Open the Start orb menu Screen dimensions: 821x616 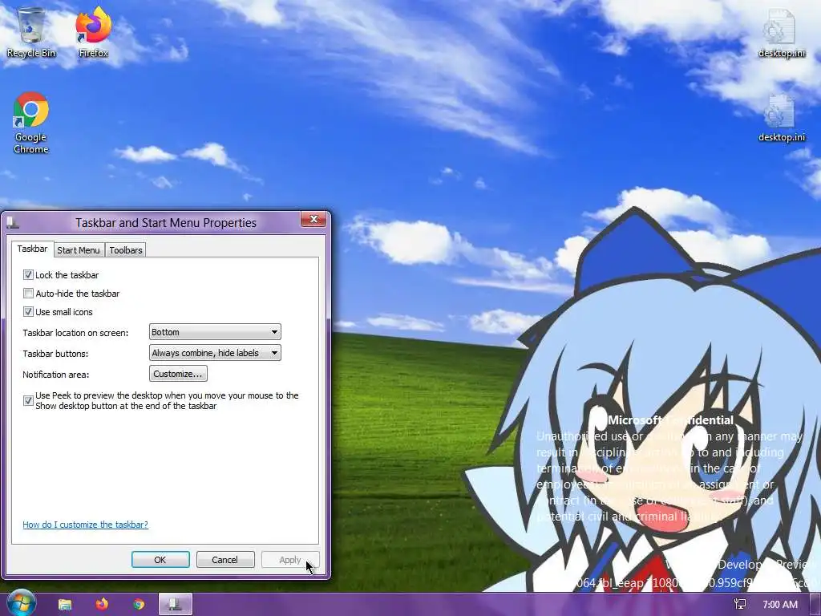point(21,603)
